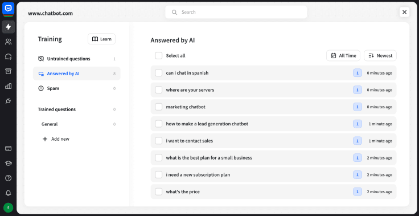Check the box for new subscription plan
This screenshot has height=216, width=419.
point(159,175)
